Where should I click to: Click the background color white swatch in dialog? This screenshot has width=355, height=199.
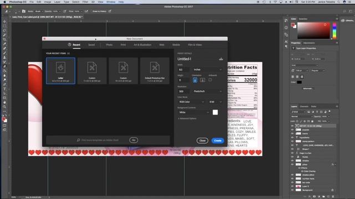(215, 112)
